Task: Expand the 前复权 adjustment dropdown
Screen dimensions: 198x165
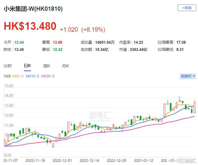Action: [188, 76]
